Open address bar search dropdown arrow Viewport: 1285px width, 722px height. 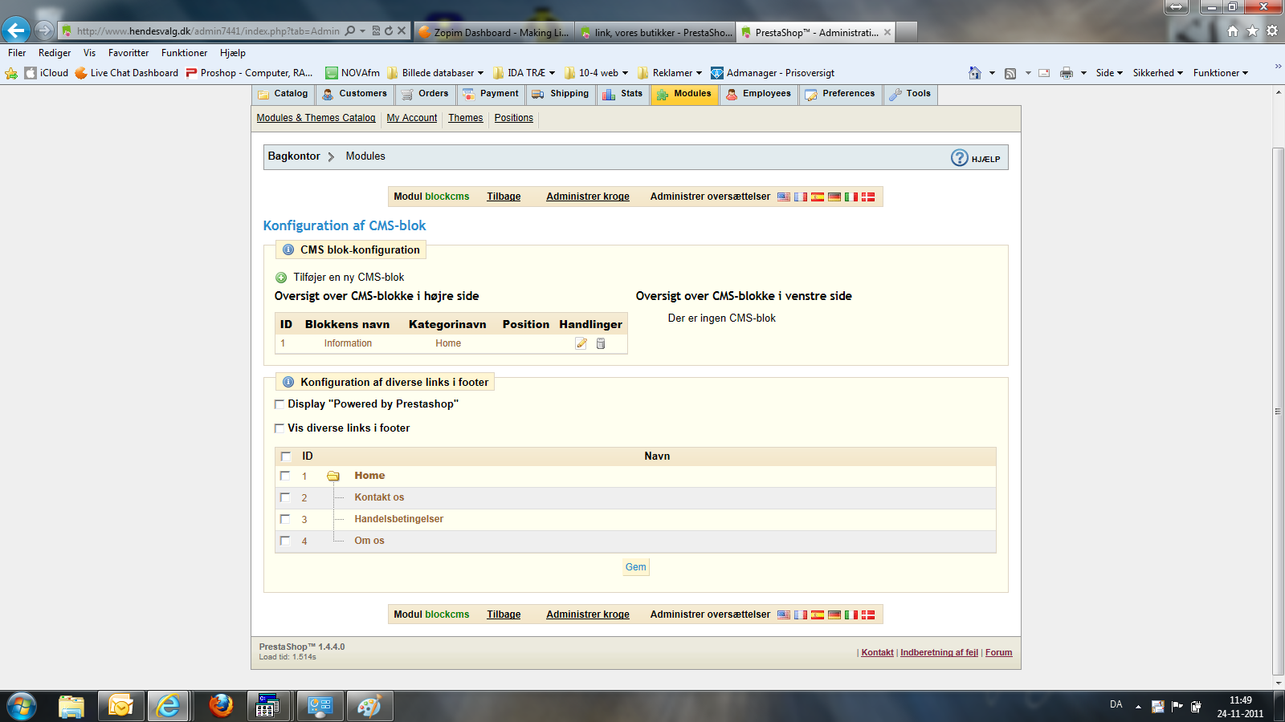(x=362, y=31)
